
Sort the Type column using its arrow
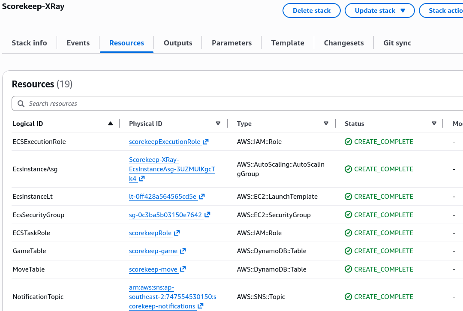(326, 123)
